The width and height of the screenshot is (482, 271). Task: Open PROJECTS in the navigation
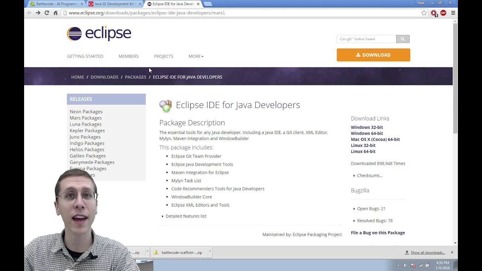tap(163, 56)
